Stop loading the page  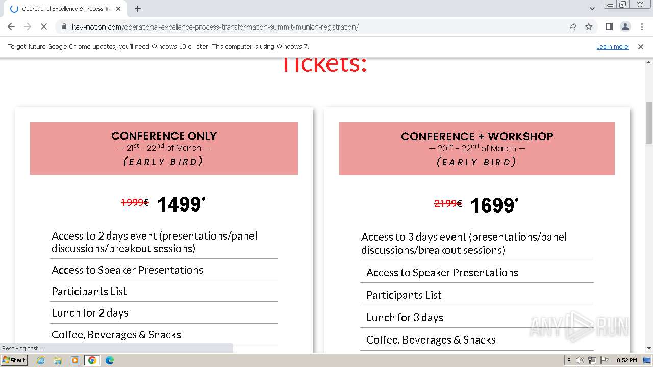(x=44, y=27)
